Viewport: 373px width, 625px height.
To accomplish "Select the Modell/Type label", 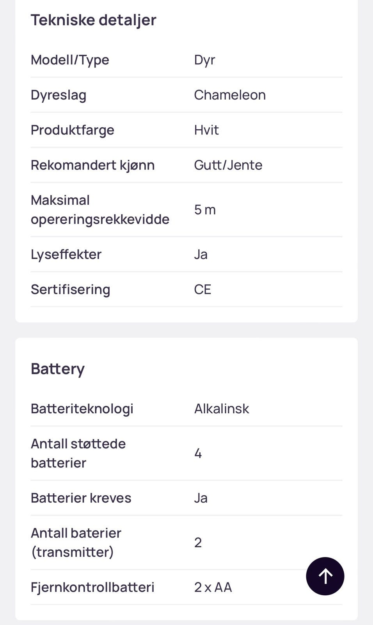I will click(70, 60).
